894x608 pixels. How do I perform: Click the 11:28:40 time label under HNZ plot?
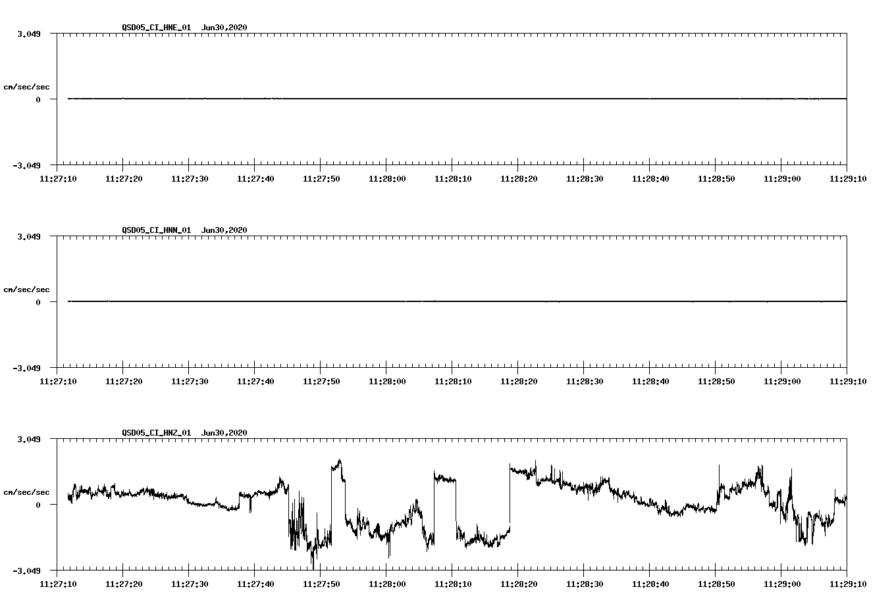pos(650,584)
